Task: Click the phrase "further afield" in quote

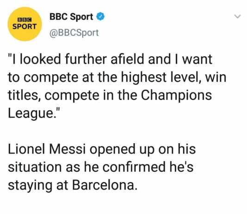Action: pyautogui.click(x=105, y=59)
